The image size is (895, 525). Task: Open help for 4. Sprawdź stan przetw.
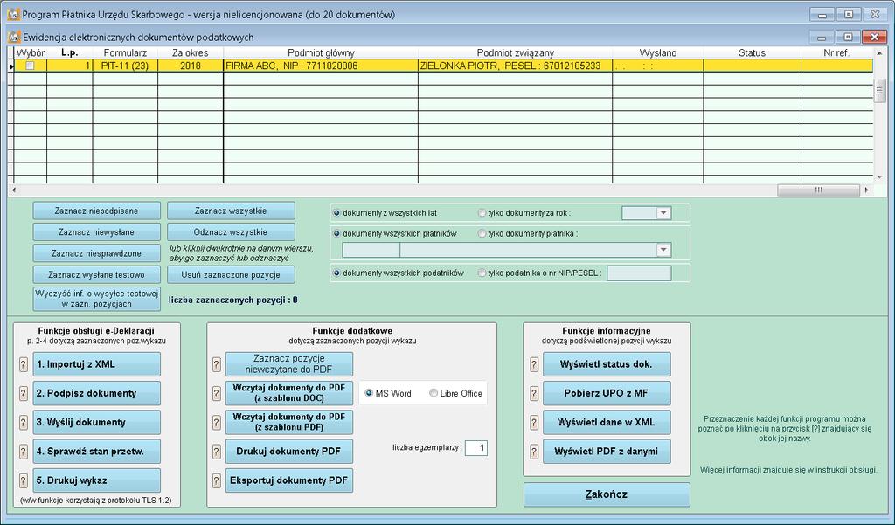(x=24, y=452)
